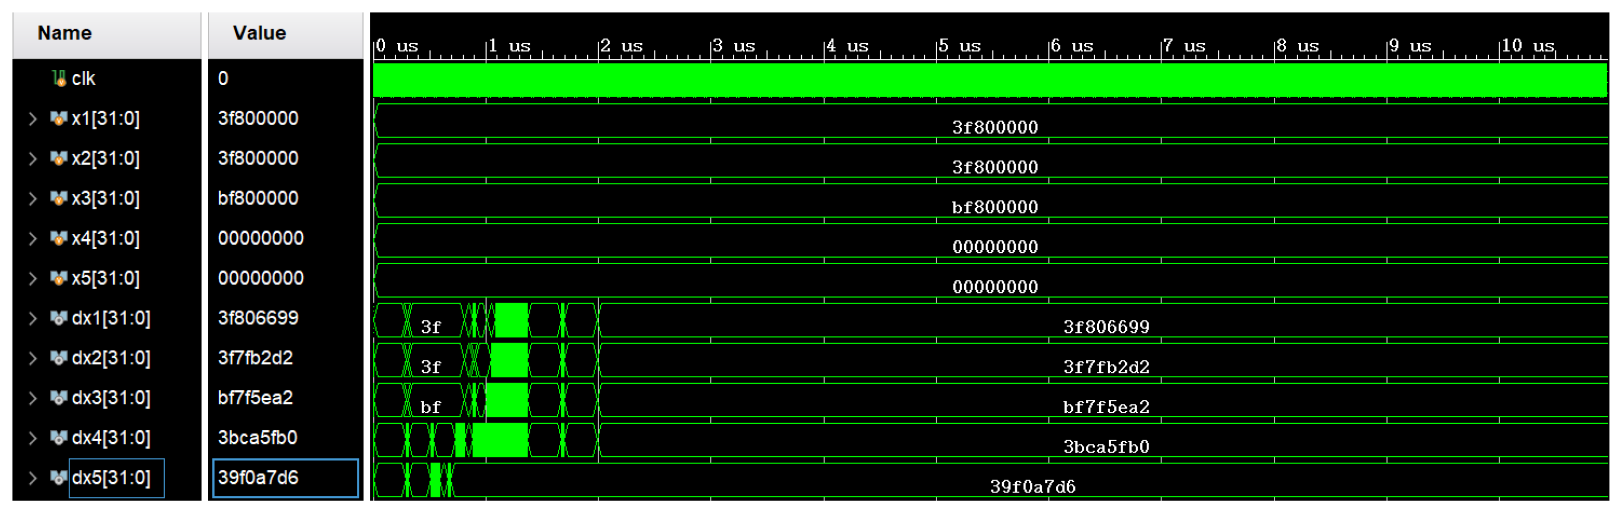Screen dimensions: 1623x512
Task: Click the dx3[31:0] bus icon
Action: tap(58, 398)
